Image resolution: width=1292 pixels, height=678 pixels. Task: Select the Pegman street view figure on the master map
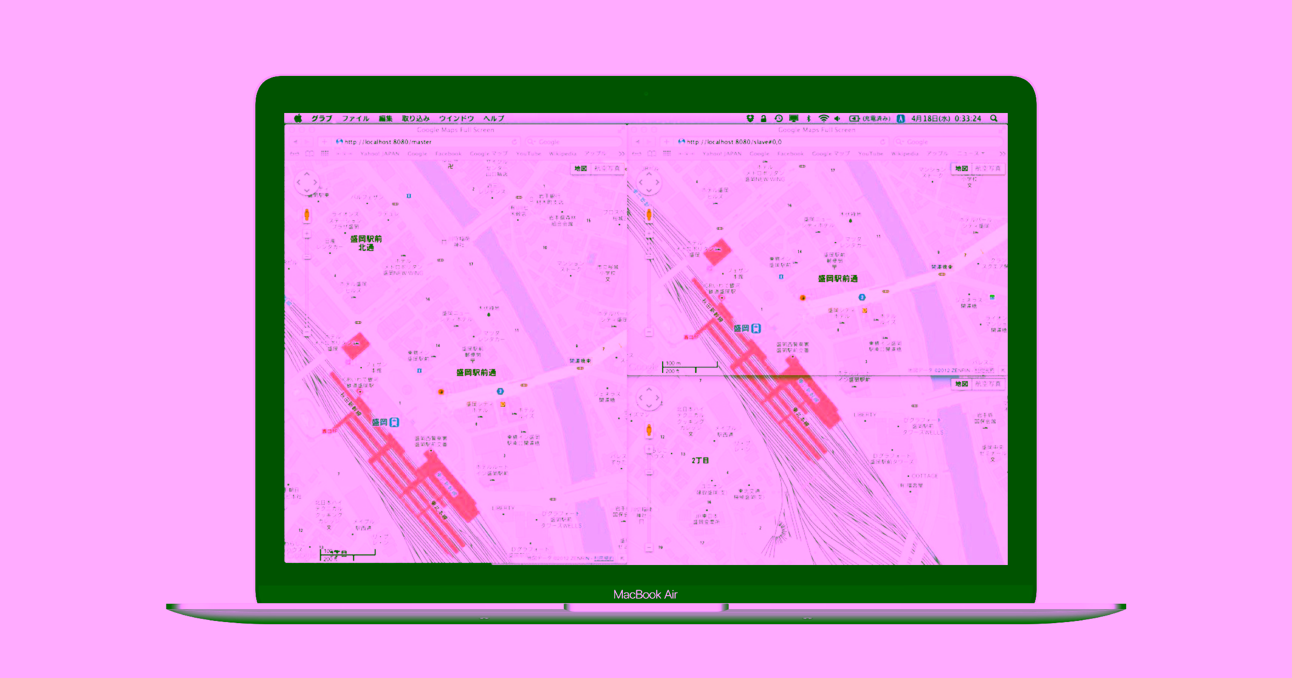point(307,215)
